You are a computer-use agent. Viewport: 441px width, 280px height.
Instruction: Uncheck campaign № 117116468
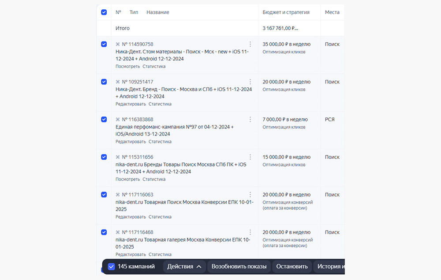click(104, 232)
